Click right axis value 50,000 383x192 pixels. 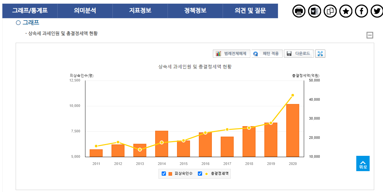(x=315, y=81)
